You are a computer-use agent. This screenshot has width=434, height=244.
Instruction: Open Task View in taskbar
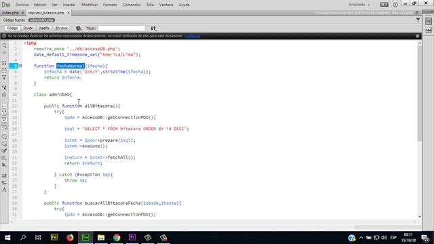coord(38,238)
